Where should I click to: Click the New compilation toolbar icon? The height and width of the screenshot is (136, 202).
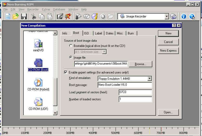point(8,16)
